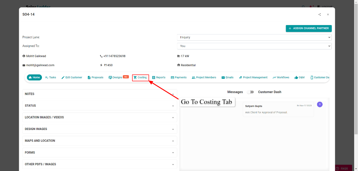Click the Designs grid icon
This screenshot has height=171, width=358.
pos(110,77)
